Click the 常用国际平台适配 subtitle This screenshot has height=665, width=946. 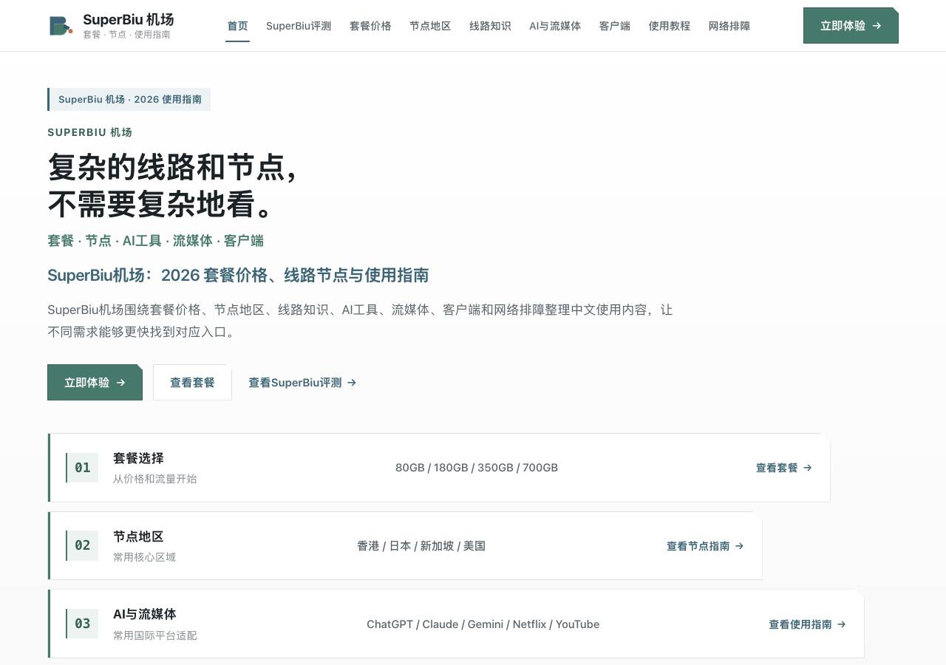(155, 635)
